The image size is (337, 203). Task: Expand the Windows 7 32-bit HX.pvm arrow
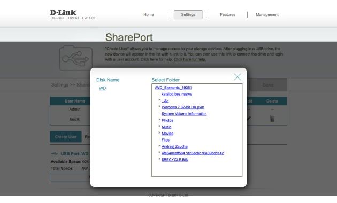[159, 106]
